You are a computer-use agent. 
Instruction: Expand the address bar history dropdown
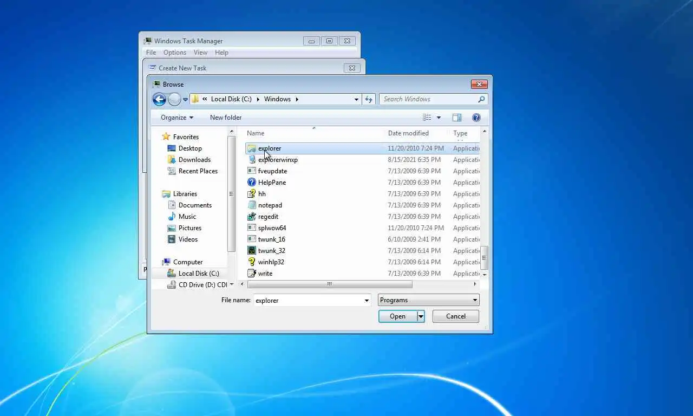(356, 99)
